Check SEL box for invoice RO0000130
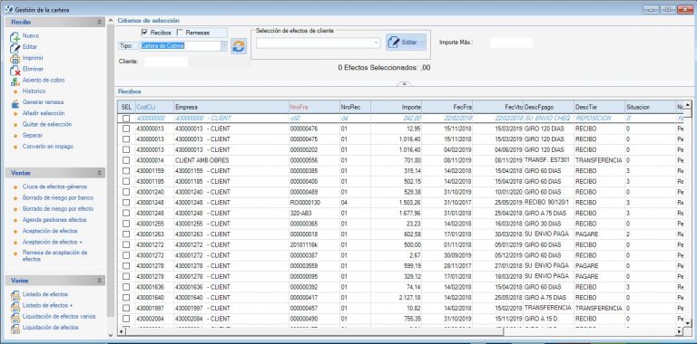 tap(126, 203)
